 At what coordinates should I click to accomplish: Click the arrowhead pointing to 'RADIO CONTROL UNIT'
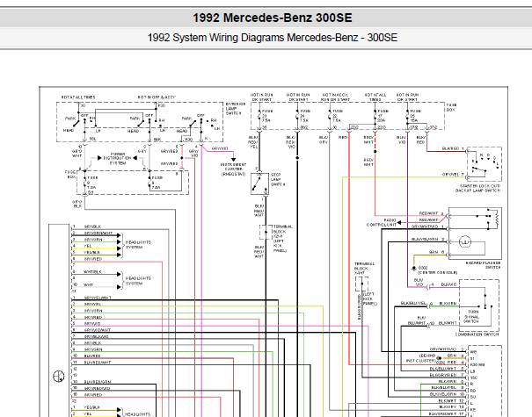(399, 223)
